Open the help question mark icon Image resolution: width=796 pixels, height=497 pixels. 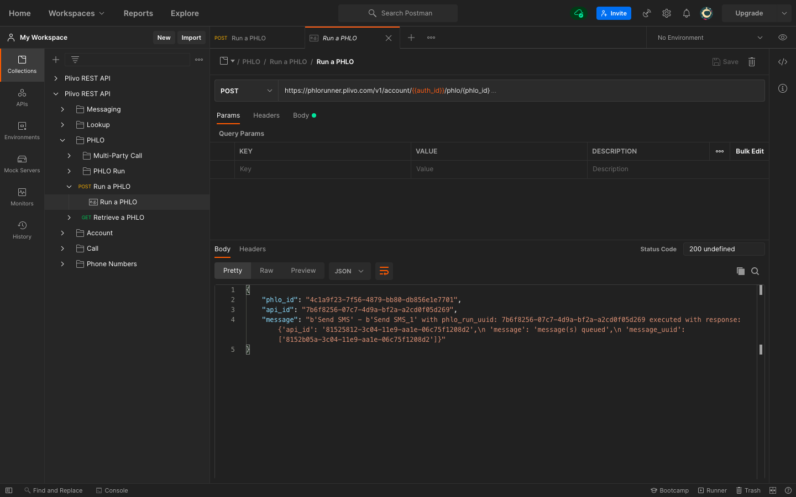click(x=788, y=490)
